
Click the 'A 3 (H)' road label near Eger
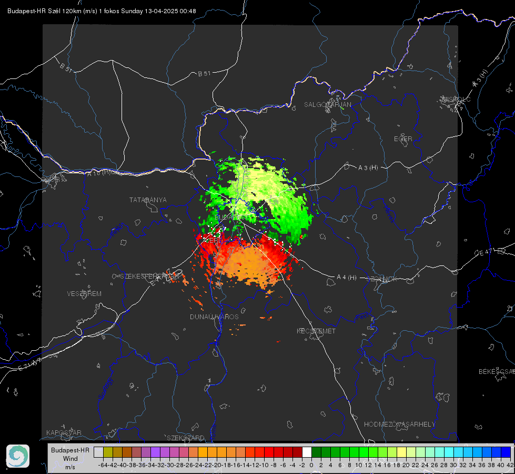tap(368, 167)
